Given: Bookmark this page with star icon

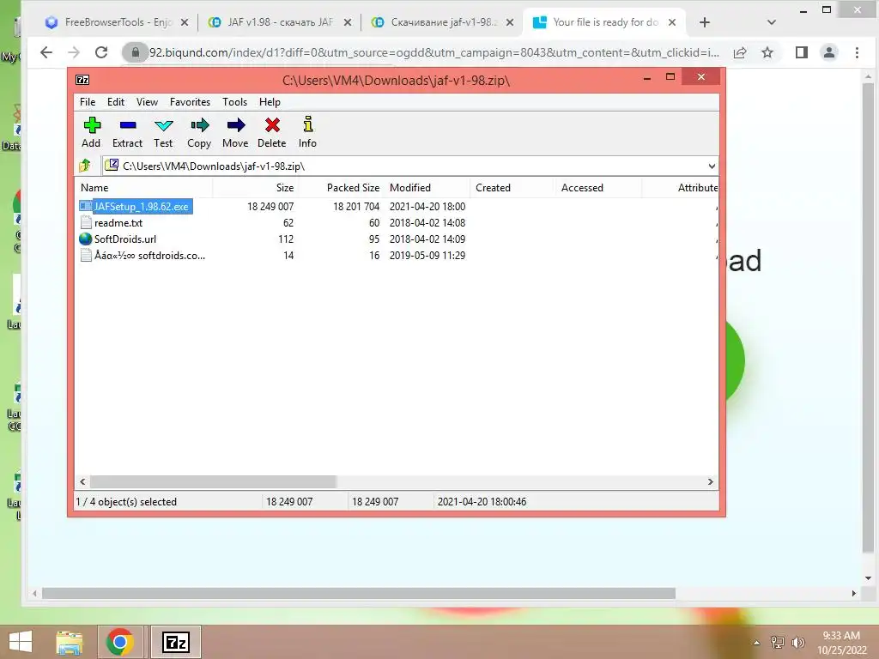Looking at the screenshot, I should point(767,52).
